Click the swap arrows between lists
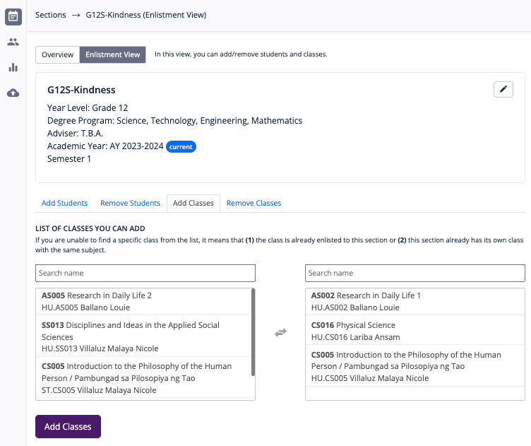 (x=280, y=332)
